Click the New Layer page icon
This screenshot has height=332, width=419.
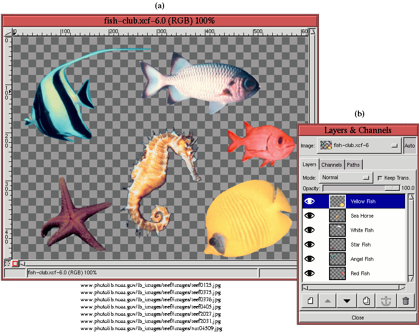click(x=310, y=301)
